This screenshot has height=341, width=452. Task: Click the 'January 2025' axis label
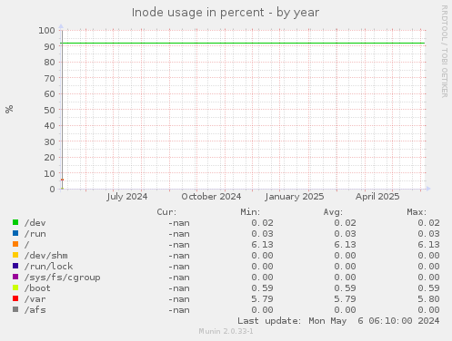coord(295,197)
